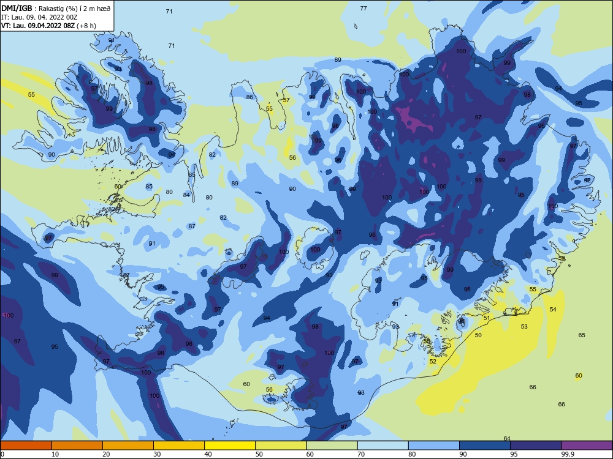Click the humidity value '53' on the map
The height and width of the screenshot is (459, 613).
pos(524,326)
